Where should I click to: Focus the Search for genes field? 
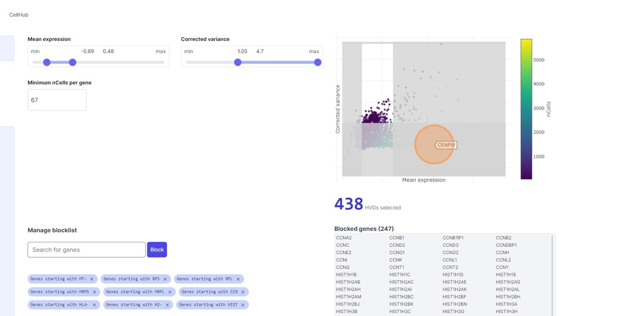(x=87, y=250)
